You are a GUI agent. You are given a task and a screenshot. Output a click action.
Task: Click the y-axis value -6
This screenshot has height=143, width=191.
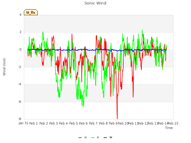(20, 102)
